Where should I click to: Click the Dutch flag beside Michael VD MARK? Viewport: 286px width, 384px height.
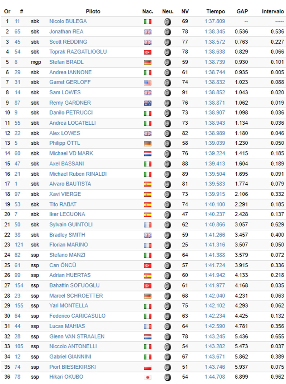coord(147,154)
